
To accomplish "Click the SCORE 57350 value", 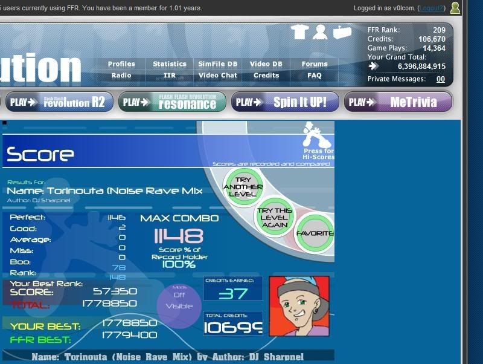I will [115, 291].
